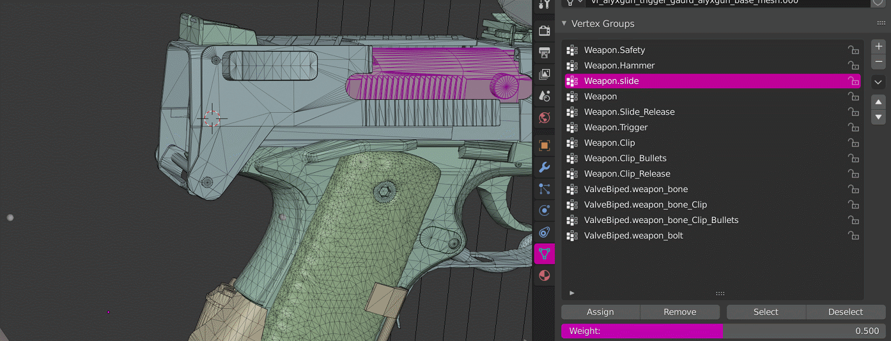Select the ValveBiped.weapon_bolt vertex group
Viewport: 891px width, 341px height.
712,236
